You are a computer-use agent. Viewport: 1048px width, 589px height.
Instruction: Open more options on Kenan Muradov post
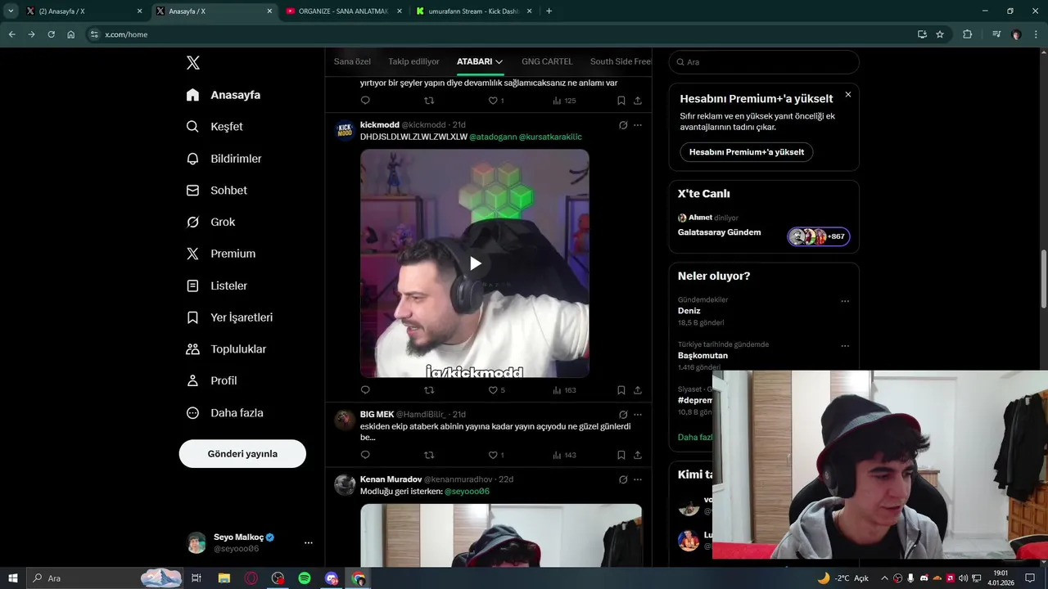[638, 479]
